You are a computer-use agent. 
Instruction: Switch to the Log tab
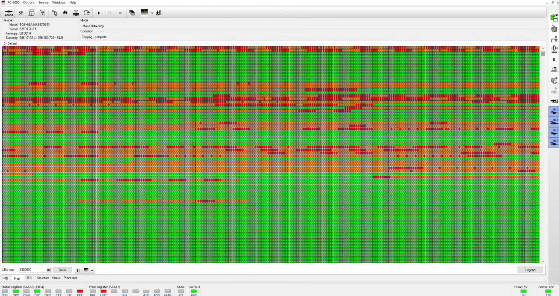(x=5, y=278)
